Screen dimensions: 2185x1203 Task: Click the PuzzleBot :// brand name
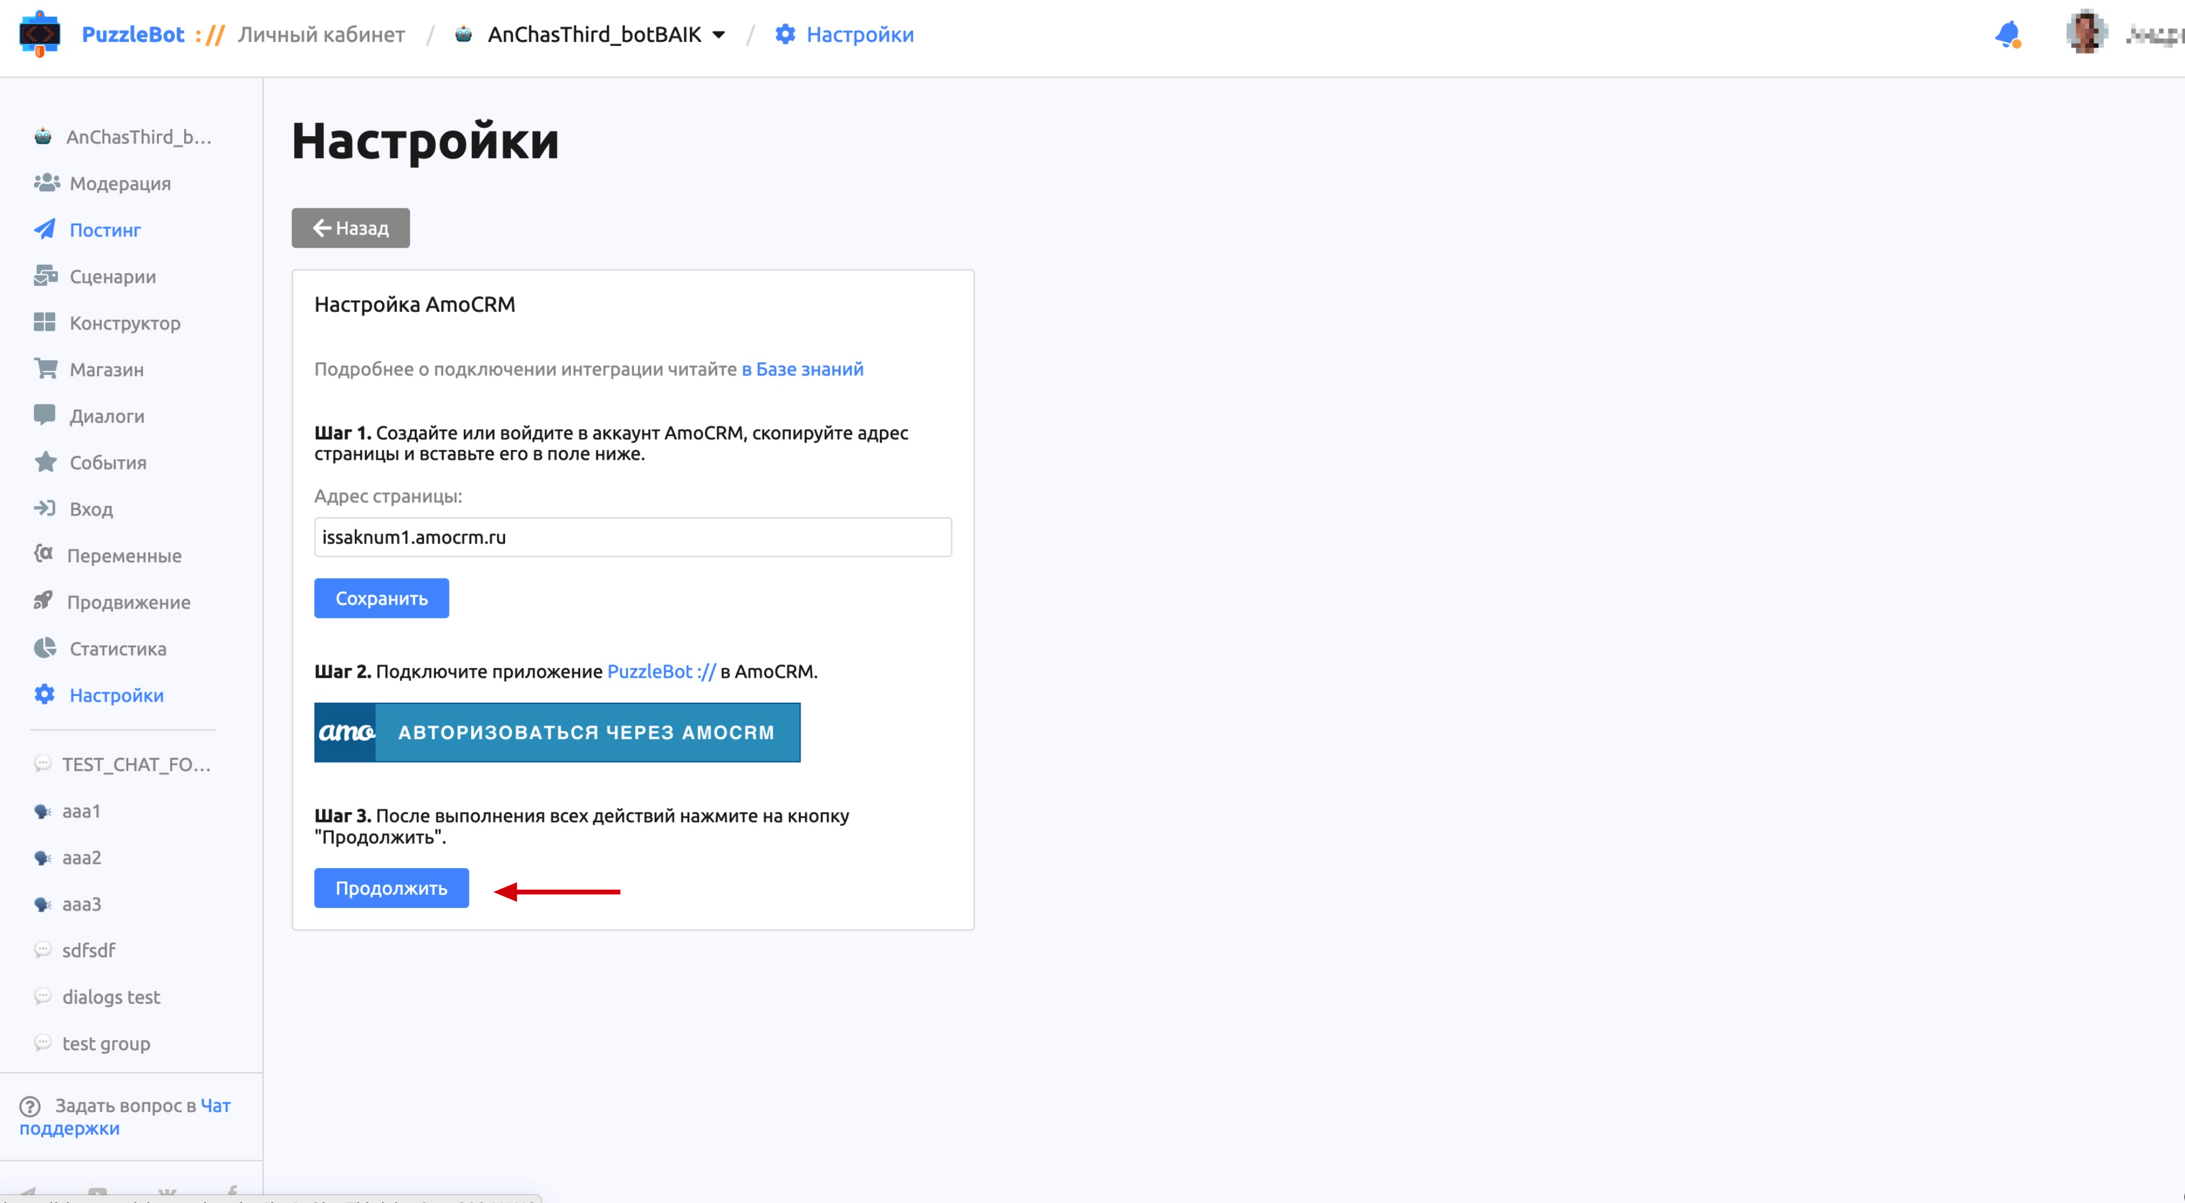(x=154, y=34)
